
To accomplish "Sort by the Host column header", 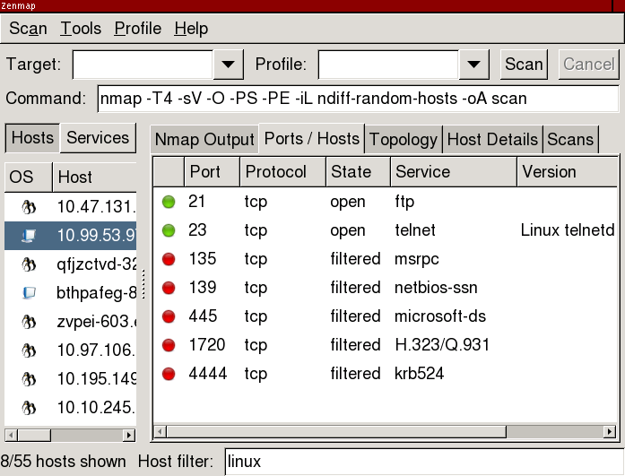I will (94, 177).
